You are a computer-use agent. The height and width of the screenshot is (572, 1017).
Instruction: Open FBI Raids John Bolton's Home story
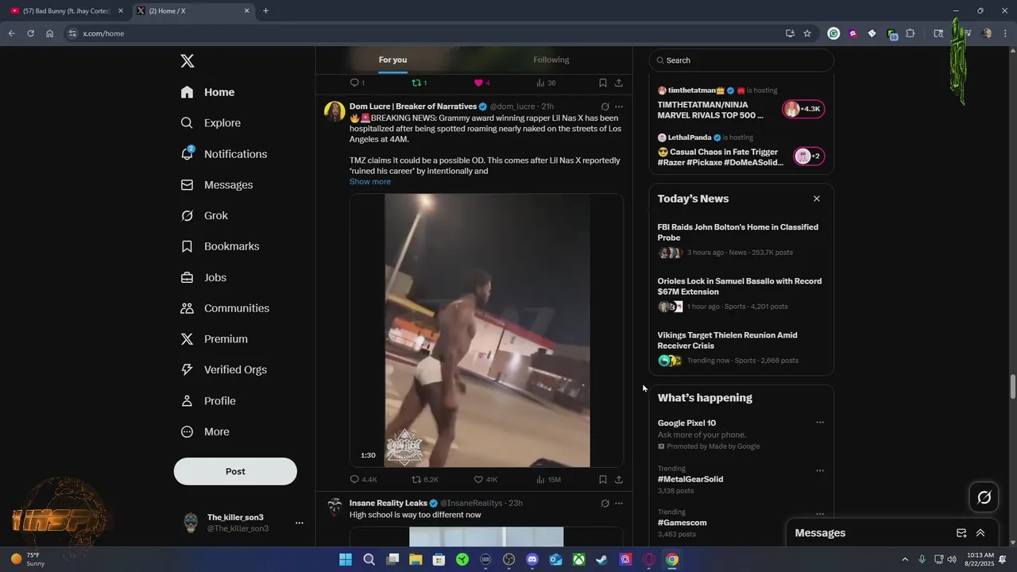point(741,239)
